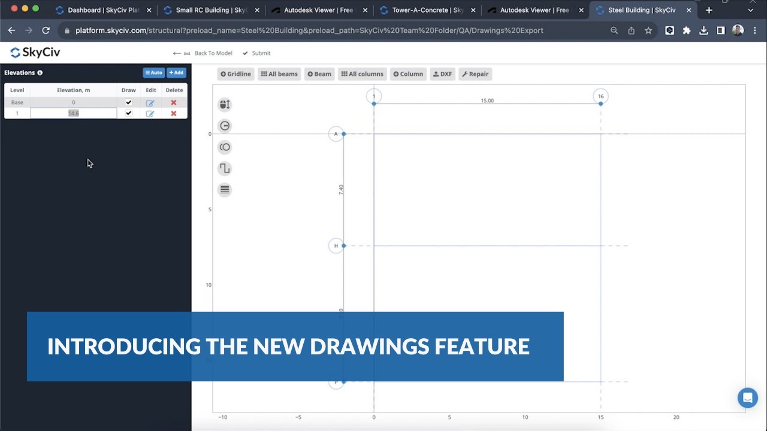Open the Chrome three-dot menu

(x=755, y=31)
